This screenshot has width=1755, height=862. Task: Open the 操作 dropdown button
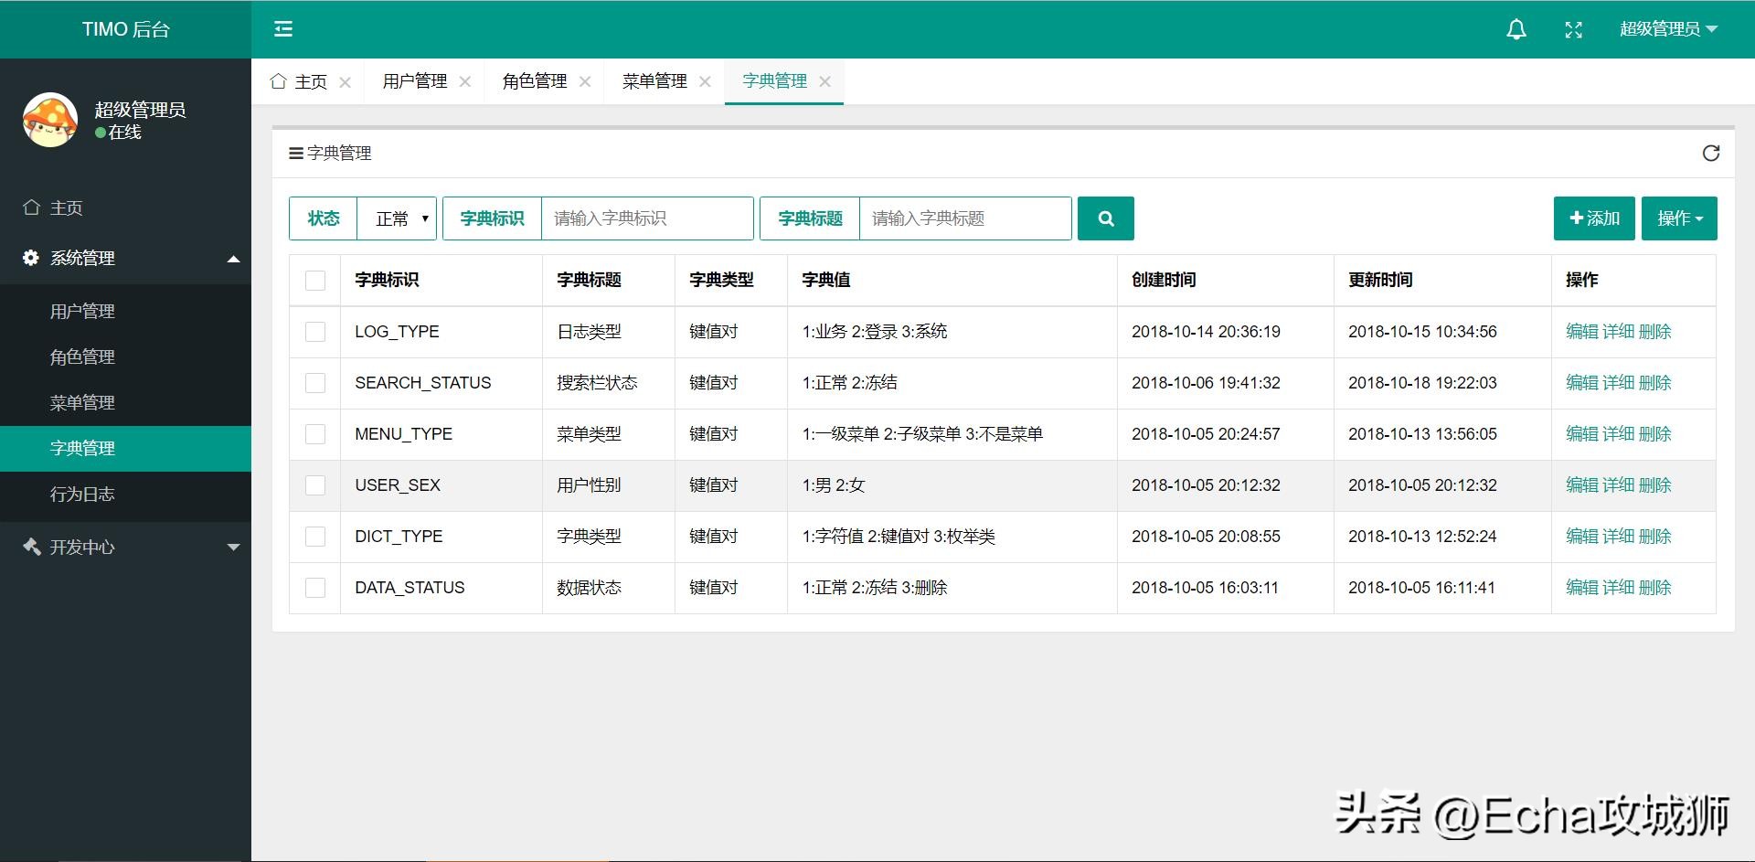(1679, 218)
